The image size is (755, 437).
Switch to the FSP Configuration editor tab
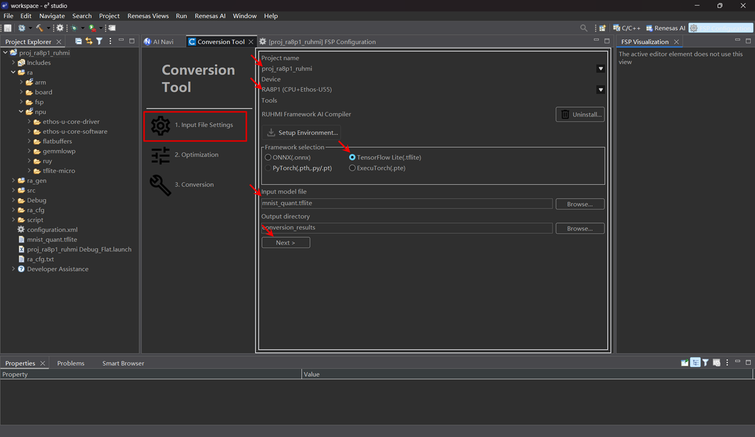[317, 42]
